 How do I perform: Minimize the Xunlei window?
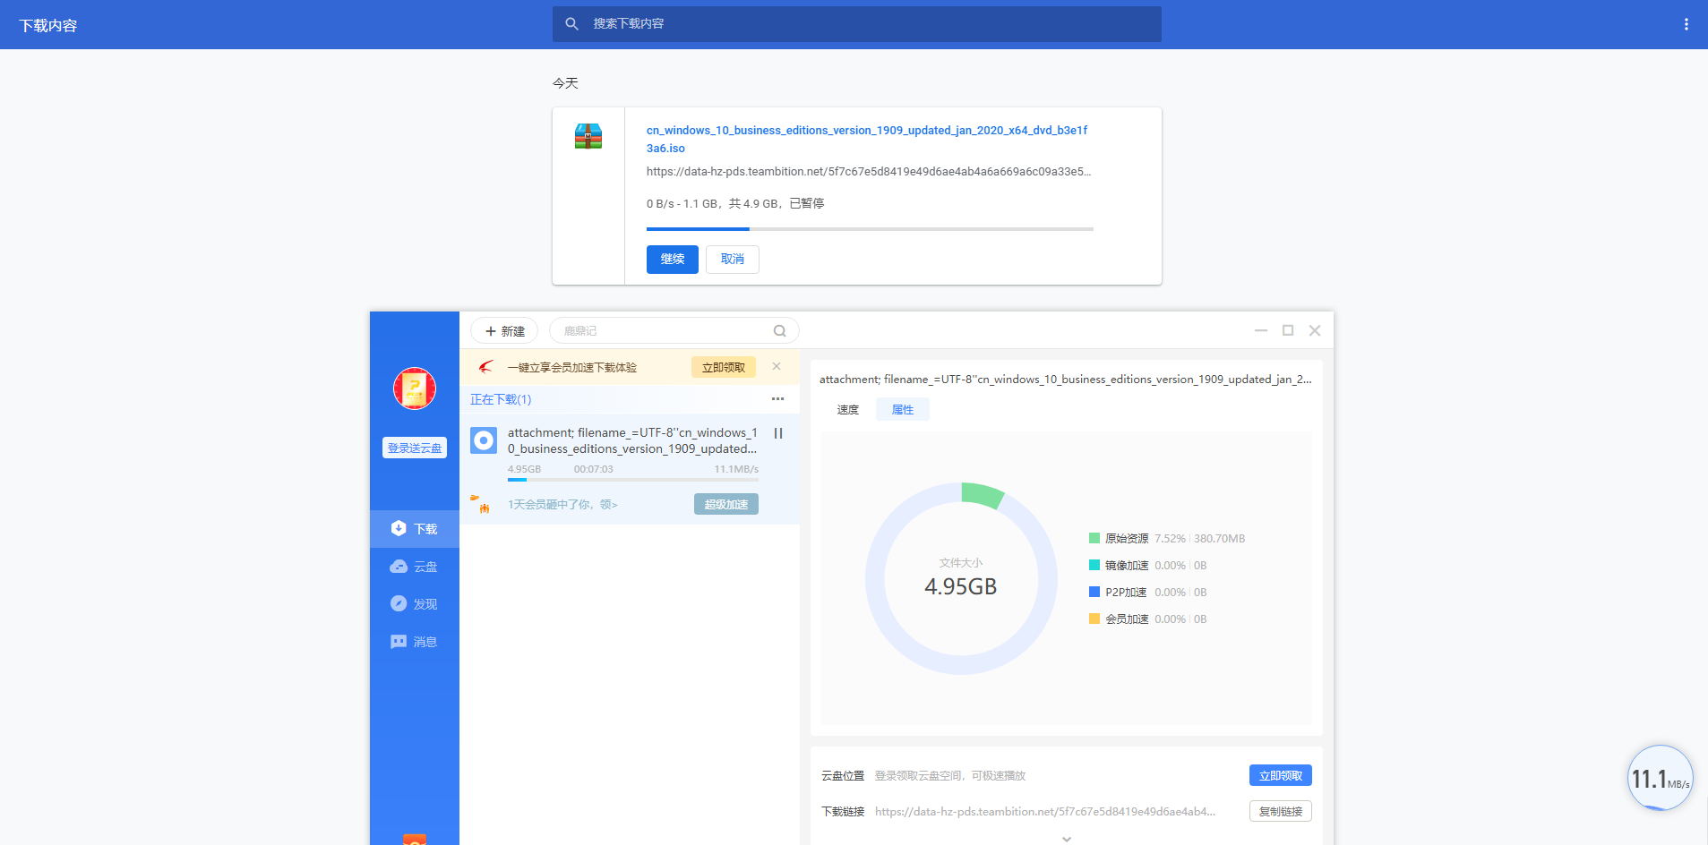1261,330
